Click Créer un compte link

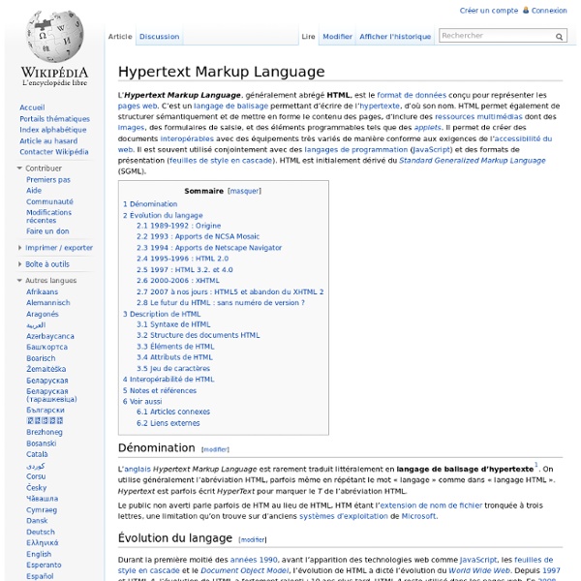[x=489, y=11]
